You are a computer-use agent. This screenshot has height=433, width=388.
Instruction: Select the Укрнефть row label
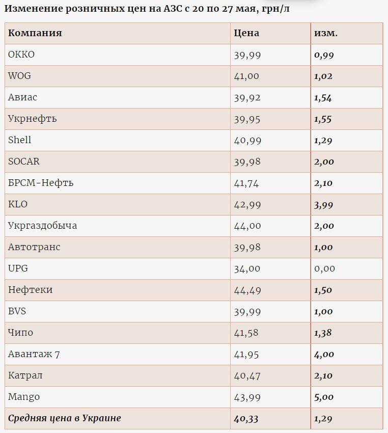click(32, 119)
